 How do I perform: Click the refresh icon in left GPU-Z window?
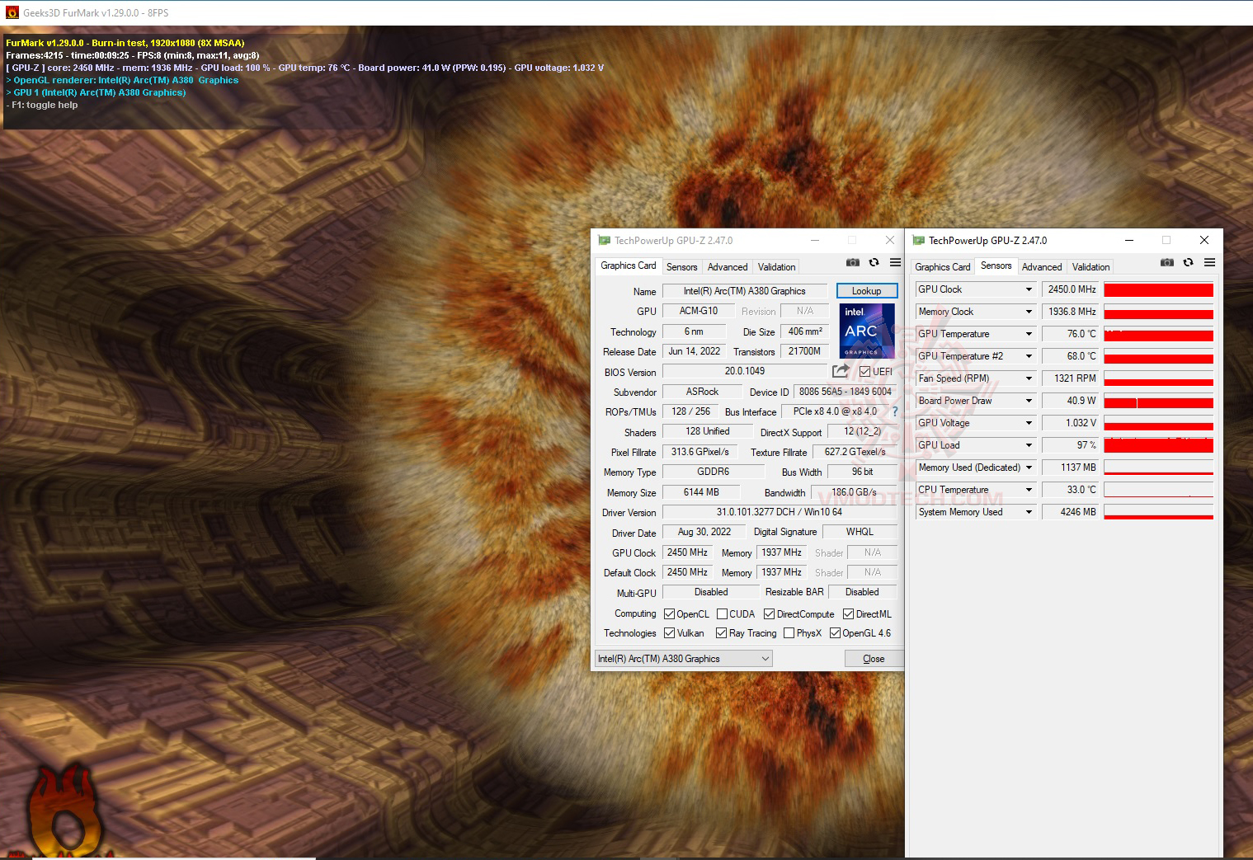tap(874, 262)
